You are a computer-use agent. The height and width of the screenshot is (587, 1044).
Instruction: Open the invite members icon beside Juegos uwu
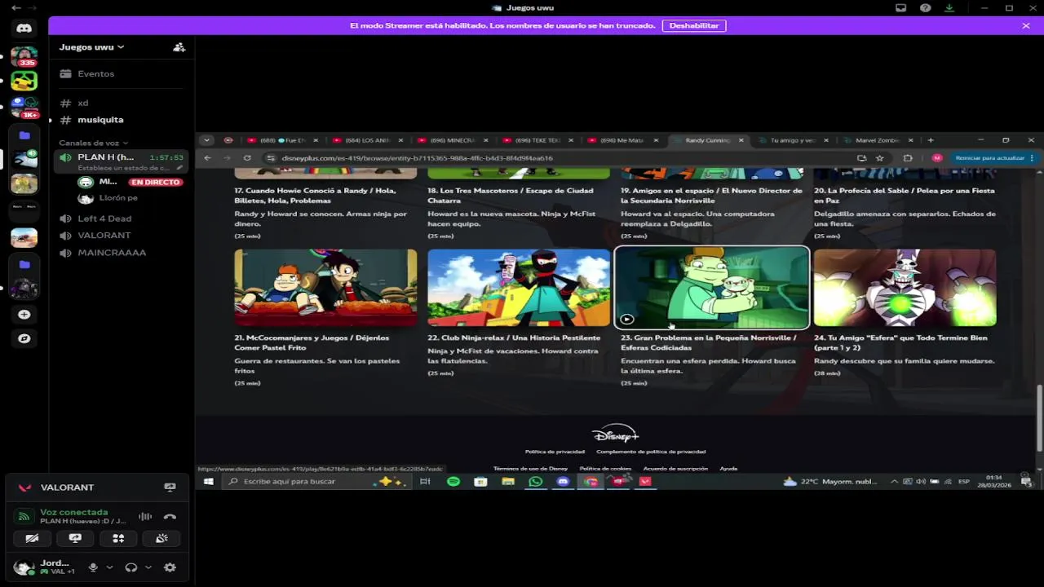[179, 47]
